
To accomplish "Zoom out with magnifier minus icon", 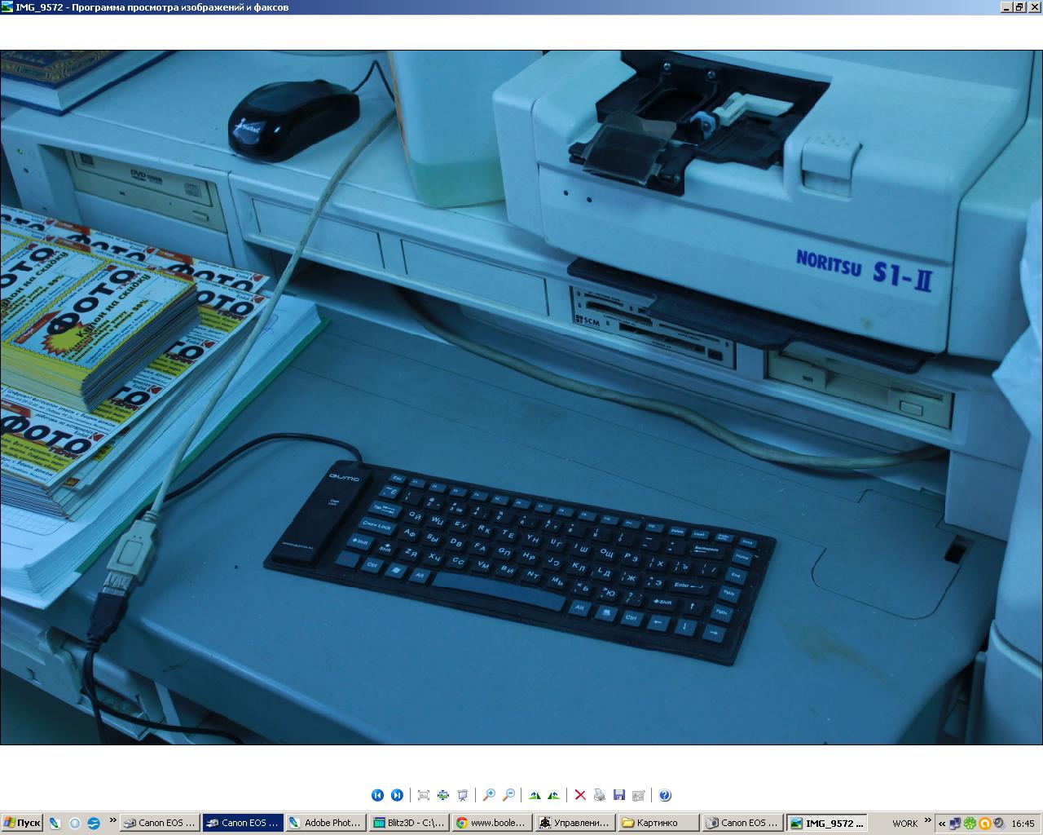I will point(508,795).
